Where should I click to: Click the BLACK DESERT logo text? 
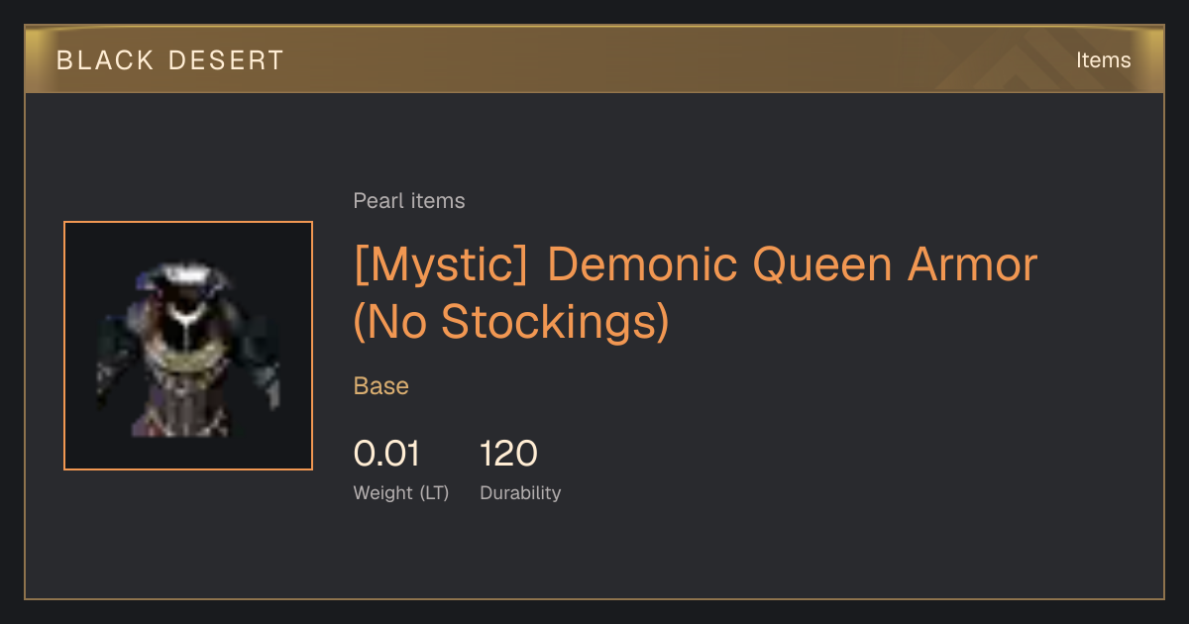click(x=170, y=60)
